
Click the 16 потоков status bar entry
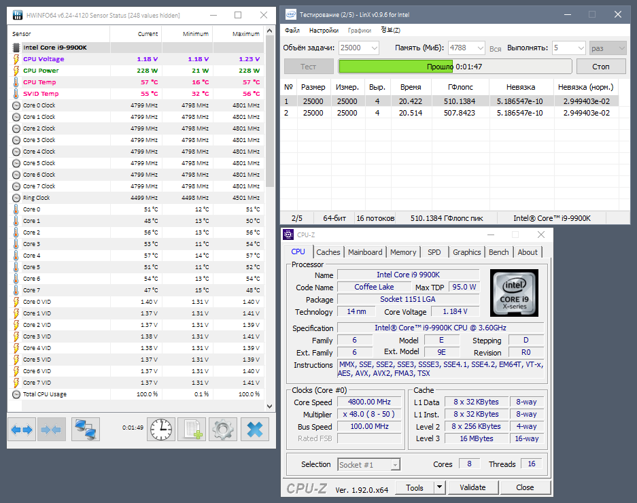point(375,218)
